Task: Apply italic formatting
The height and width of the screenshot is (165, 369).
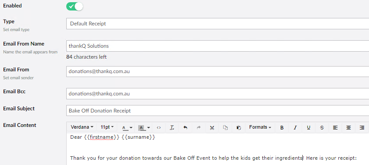Action: 295,128
